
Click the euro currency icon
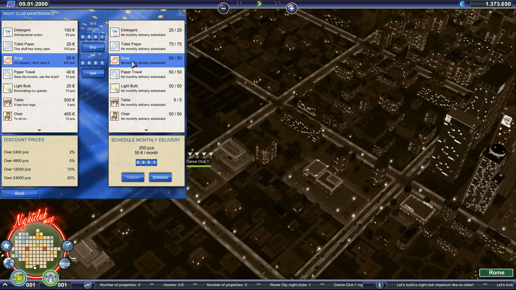[x=462, y=4]
